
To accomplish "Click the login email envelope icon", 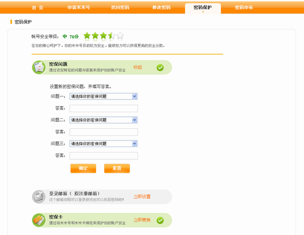I will pyautogui.click(x=39, y=197).
